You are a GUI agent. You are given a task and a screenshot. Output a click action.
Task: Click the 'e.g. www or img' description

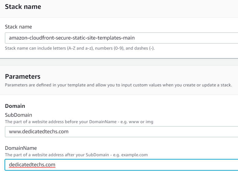click(79, 122)
